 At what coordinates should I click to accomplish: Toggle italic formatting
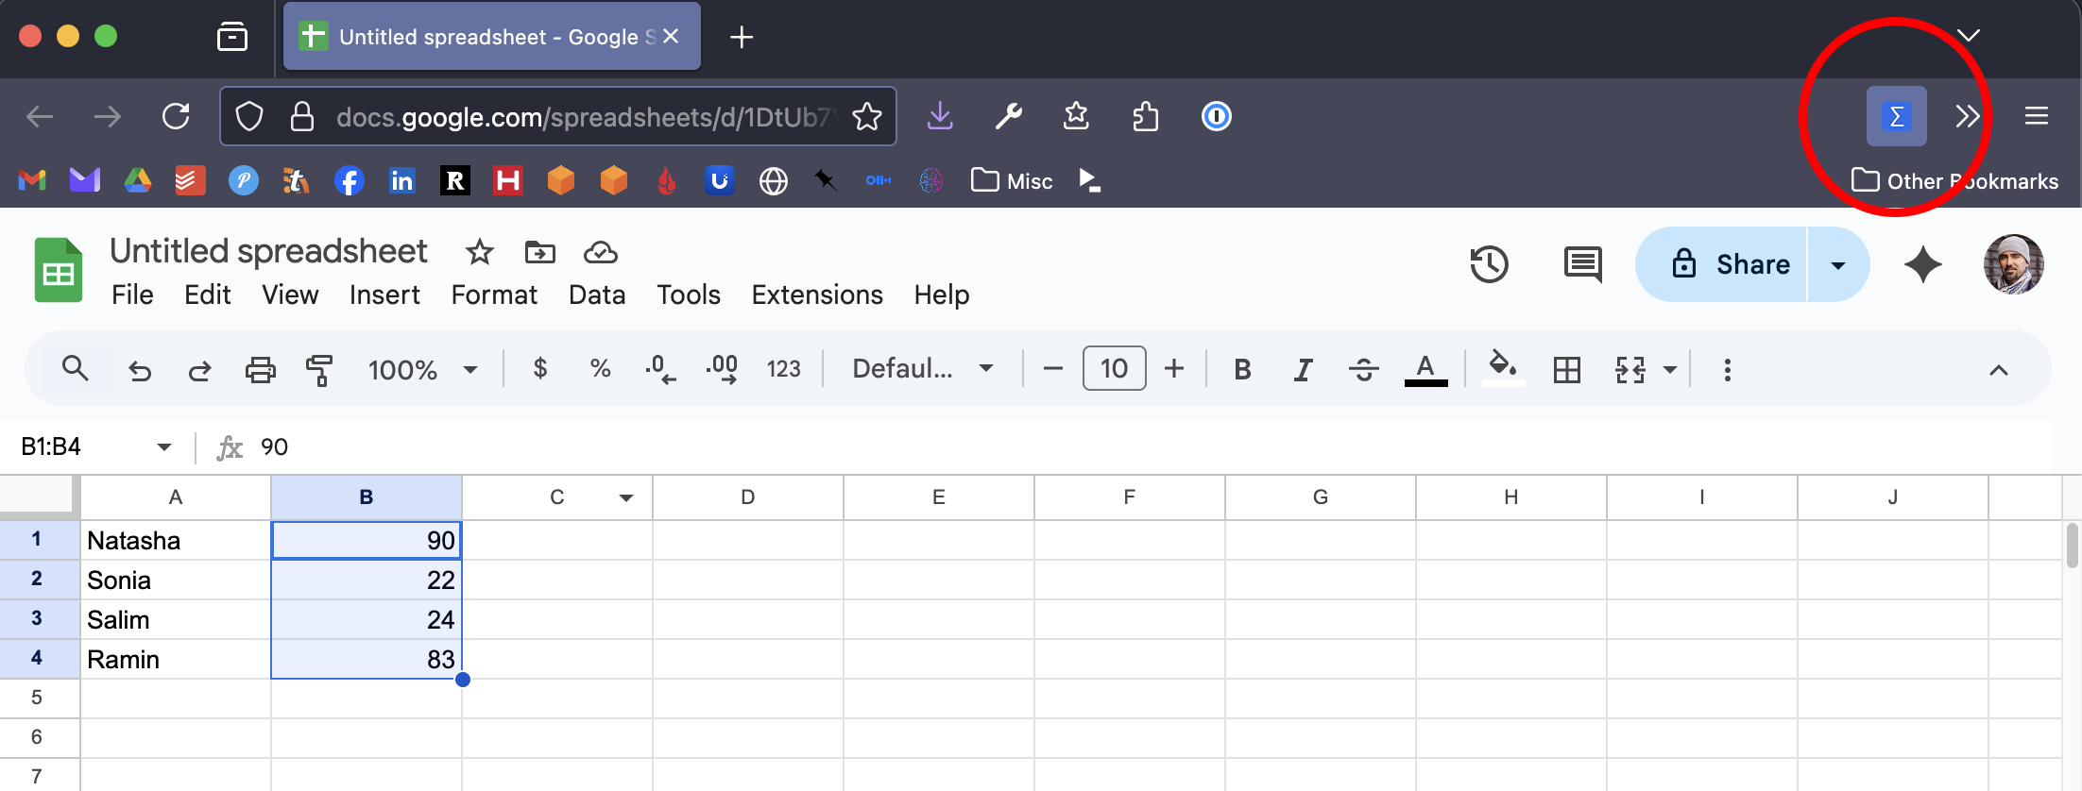click(x=1303, y=369)
